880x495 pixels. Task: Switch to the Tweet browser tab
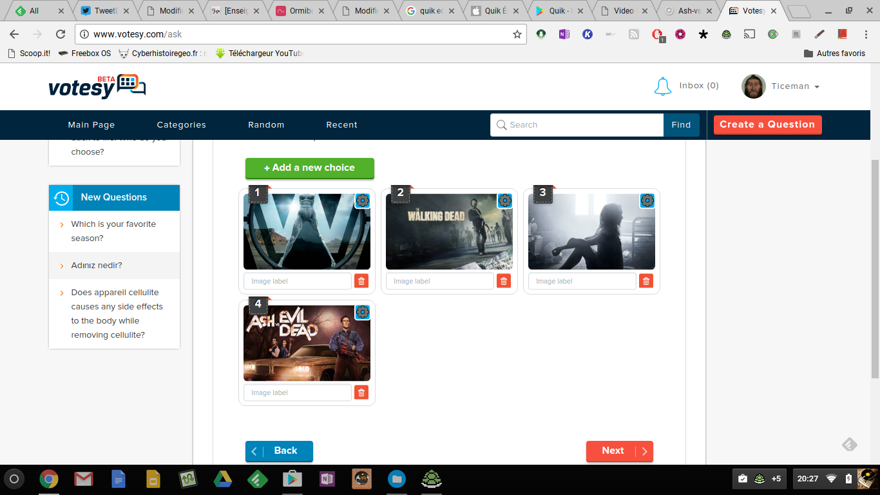[106, 11]
